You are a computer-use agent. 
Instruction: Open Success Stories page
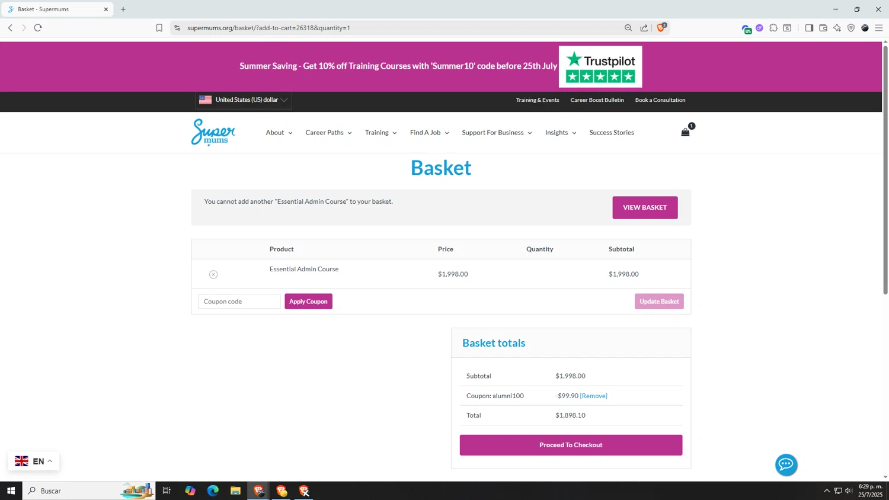[x=612, y=133]
